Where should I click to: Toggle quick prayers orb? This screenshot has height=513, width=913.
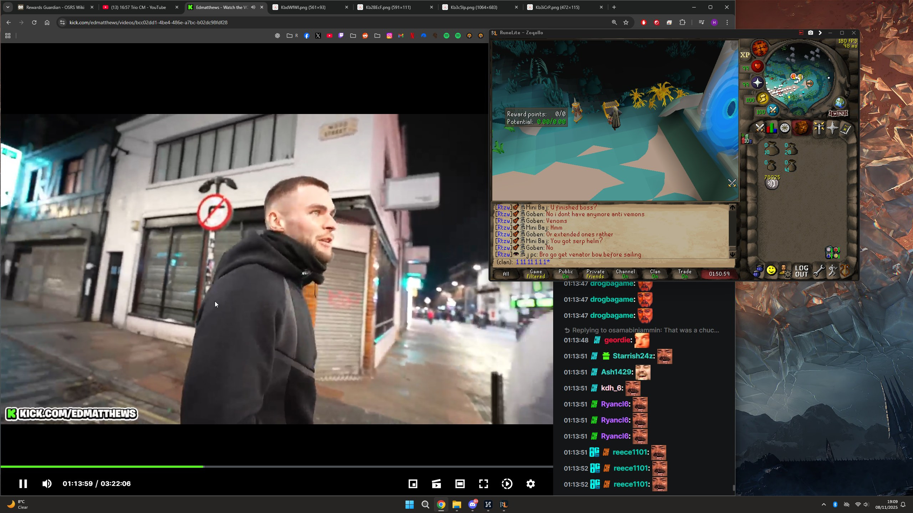tap(757, 83)
